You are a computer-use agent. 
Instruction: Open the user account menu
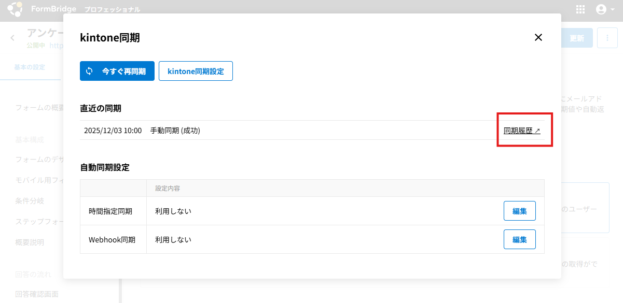coord(605,9)
